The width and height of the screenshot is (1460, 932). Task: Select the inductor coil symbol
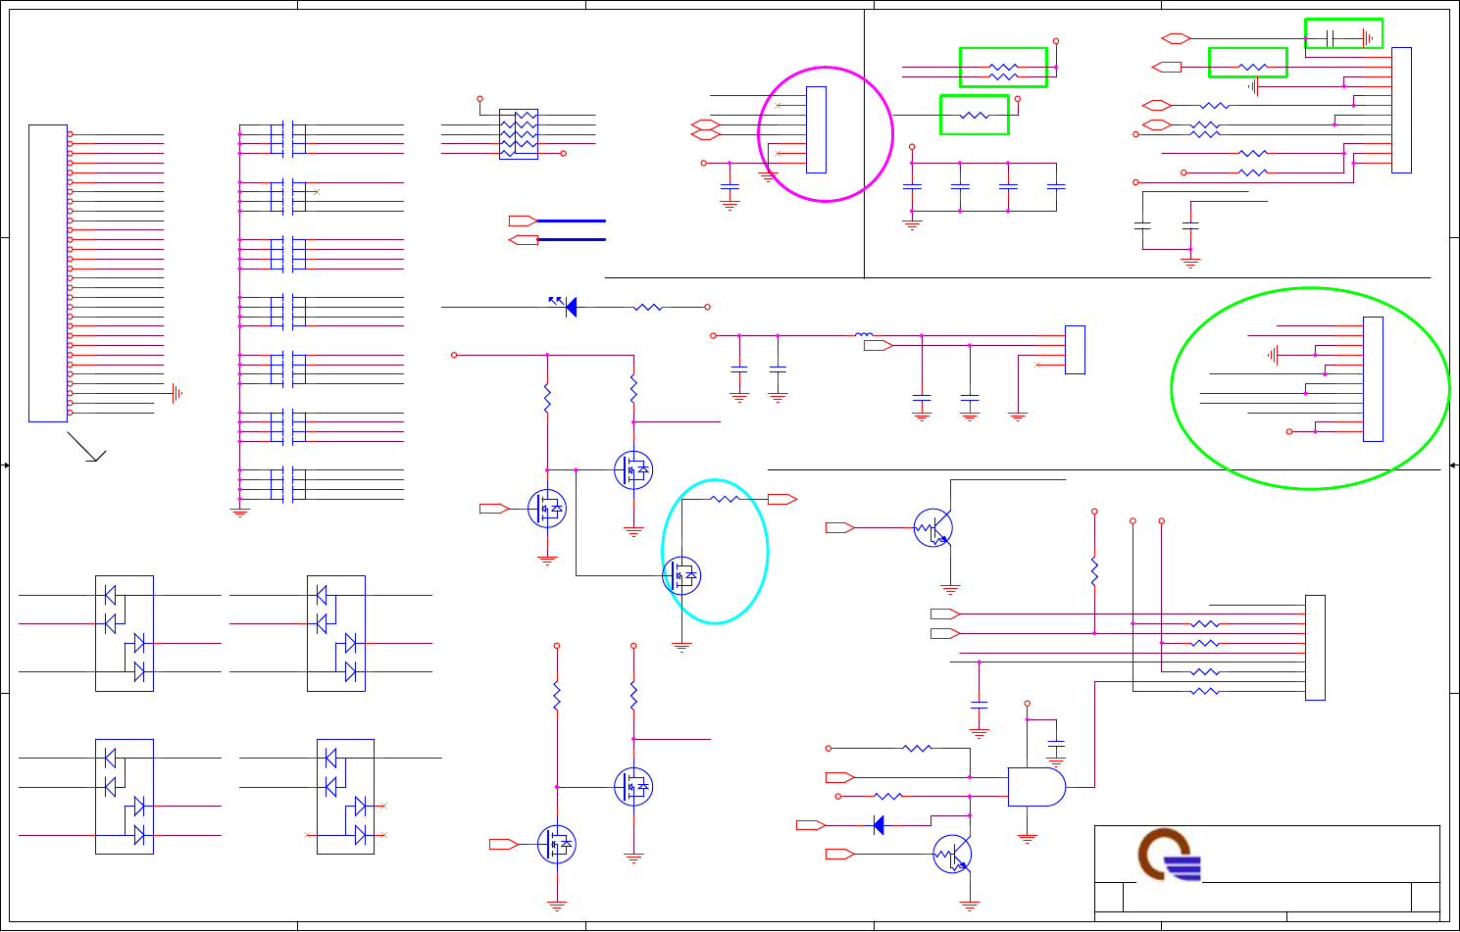coord(864,335)
